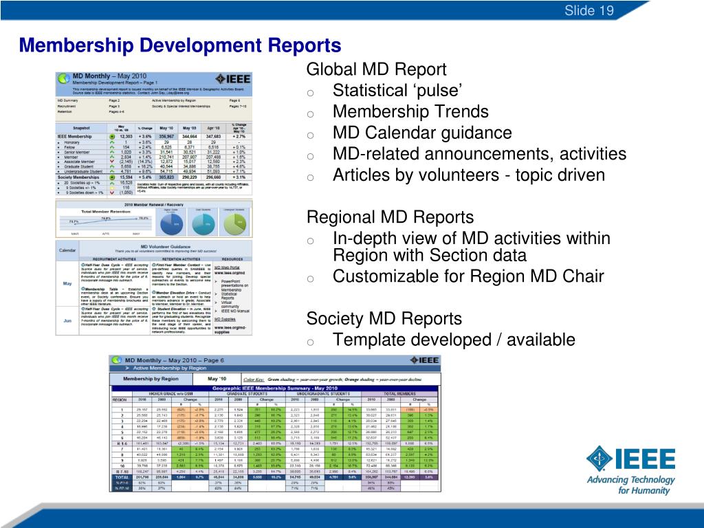Click the teal Graduate Students pie chart
704x528 pixels.
coord(203,223)
